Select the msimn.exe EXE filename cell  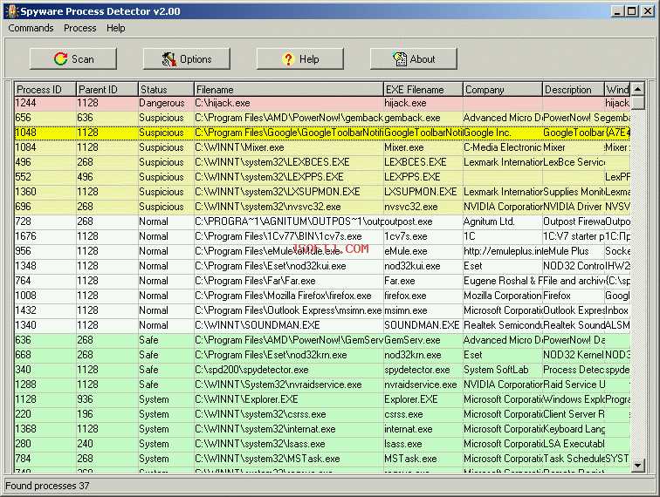[423, 310]
